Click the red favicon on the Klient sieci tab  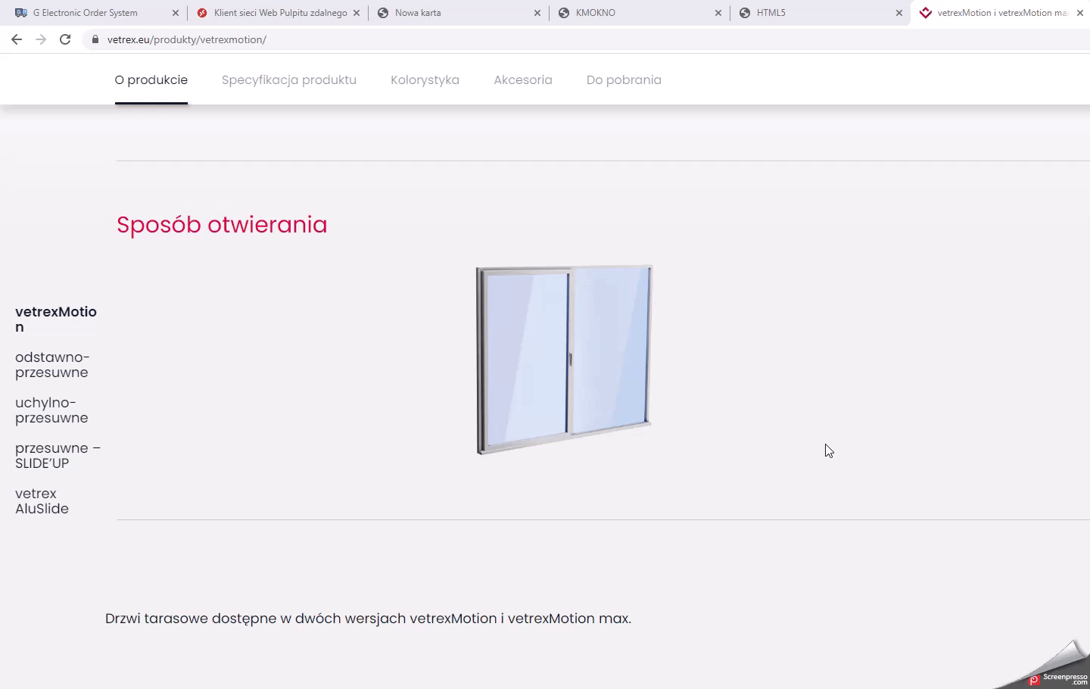coord(202,12)
